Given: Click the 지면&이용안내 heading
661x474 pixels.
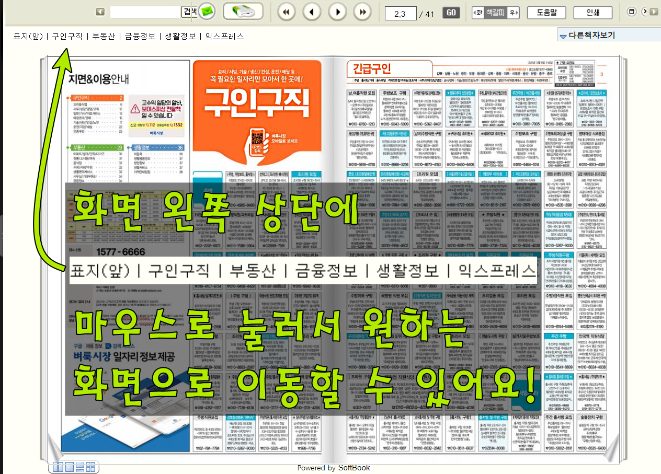Looking at the screenshot, I should 99,79.
